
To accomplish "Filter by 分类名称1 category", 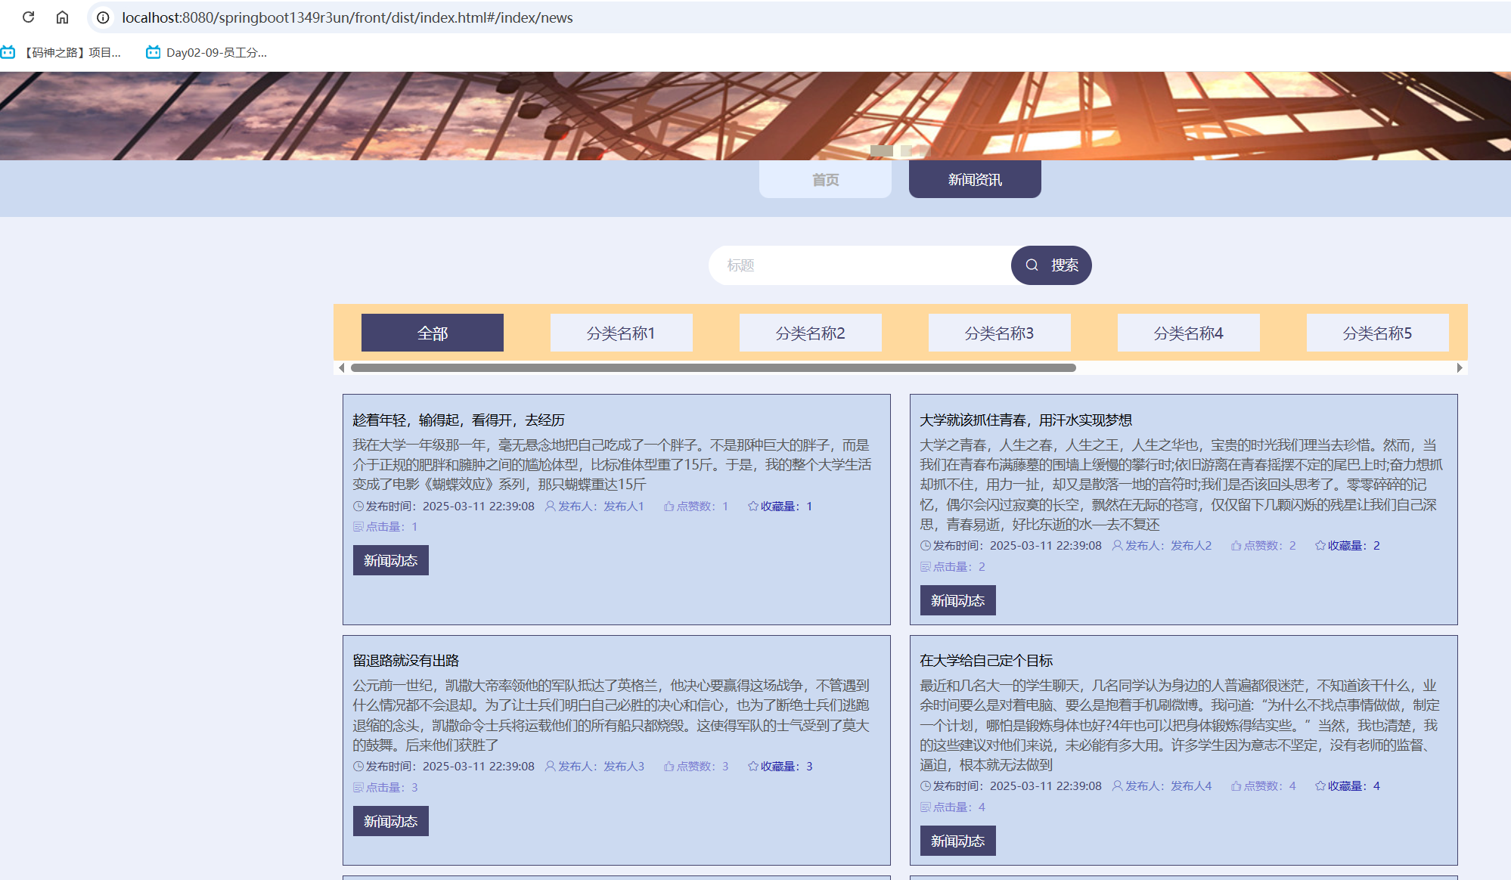I will 621,333.
